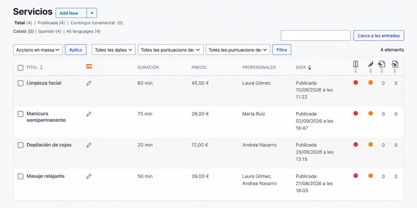The height and width of the screenshot is (208, 417).
Task: Click the SEO traffic-light column header icon
Action: pos(355,64)
